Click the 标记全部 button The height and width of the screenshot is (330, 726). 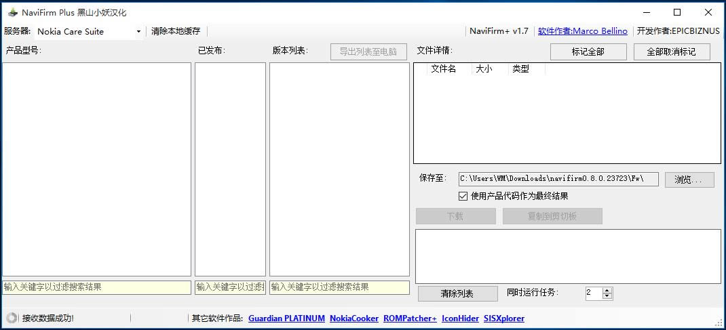tap(588, 51)
